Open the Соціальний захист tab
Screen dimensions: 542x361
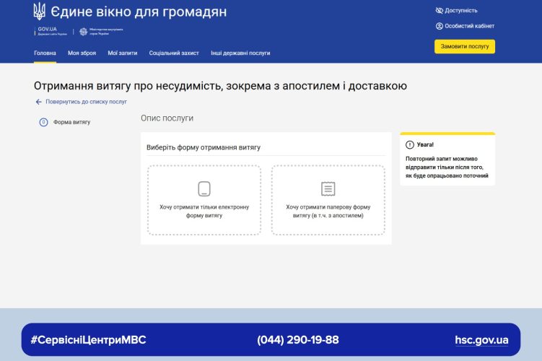(174, 53)
